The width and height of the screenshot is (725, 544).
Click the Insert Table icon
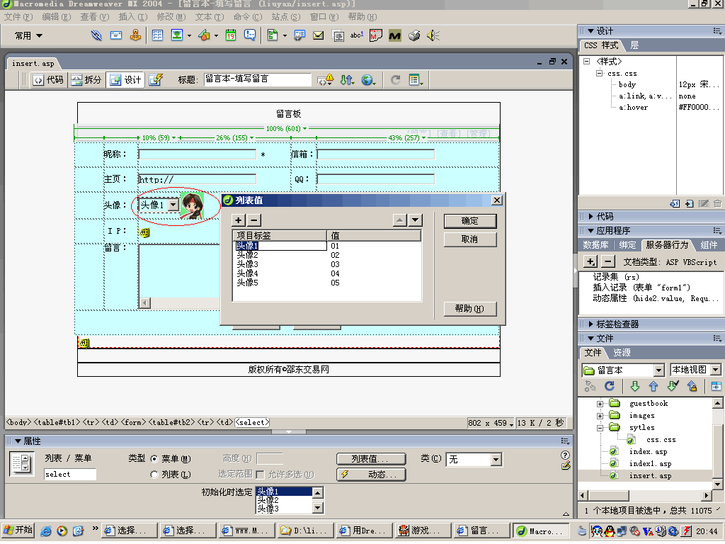[157, 35]
